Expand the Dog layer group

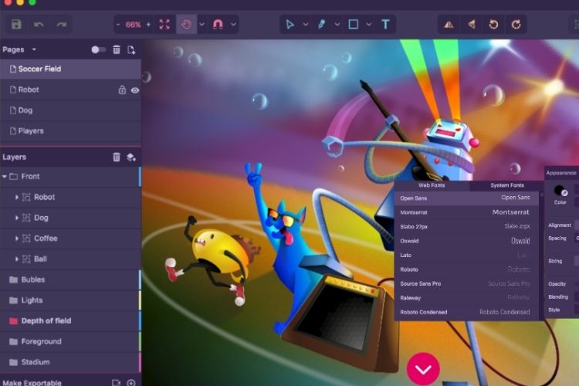17,218
